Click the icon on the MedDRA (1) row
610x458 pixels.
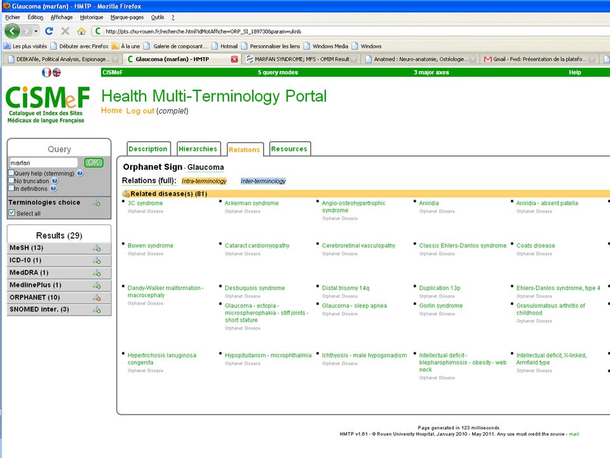97,273
